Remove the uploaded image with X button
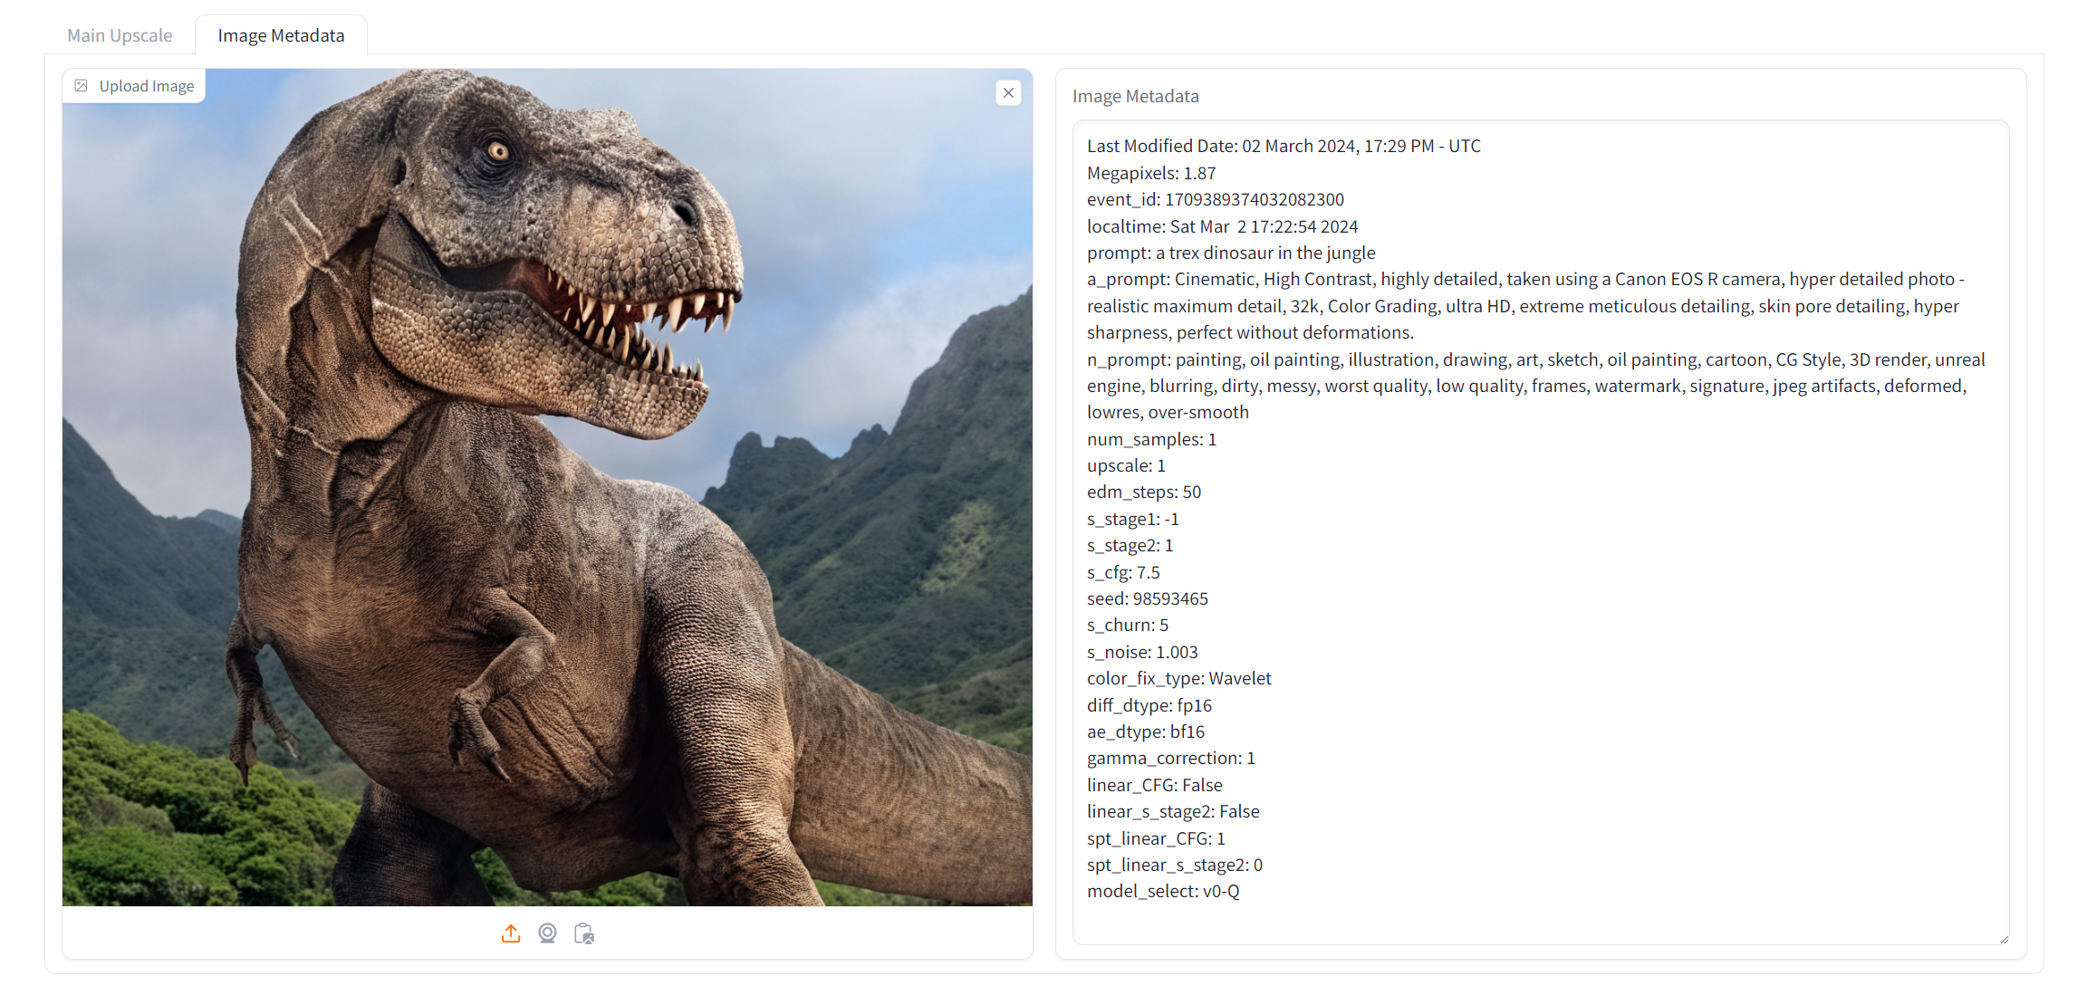This screenshot has width=2096, height=985. click(x=1008, y=93)
